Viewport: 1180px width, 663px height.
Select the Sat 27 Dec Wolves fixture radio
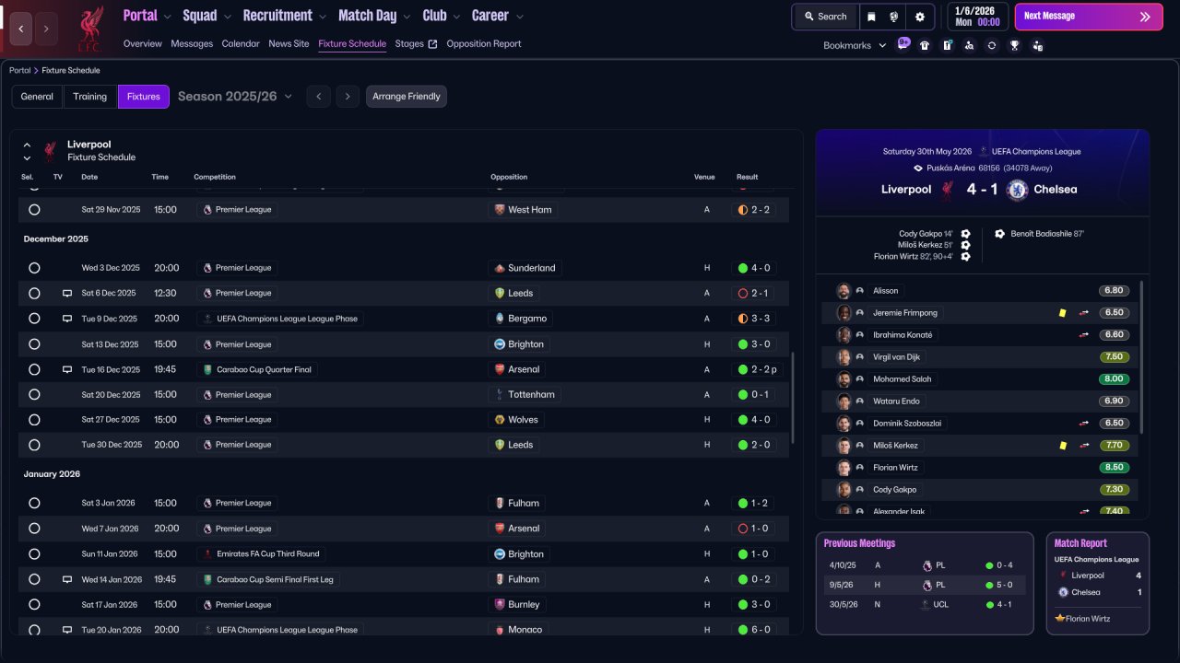[x=34, y=420]
